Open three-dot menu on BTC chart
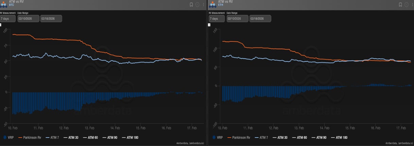This screenshot has width=414, height=146. pos(204,5)
